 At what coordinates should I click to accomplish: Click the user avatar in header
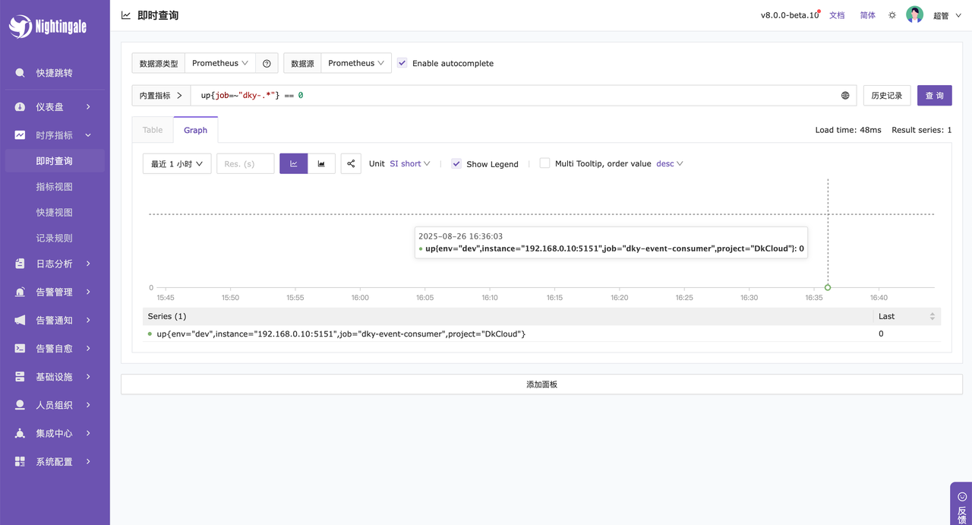pyautogui.click(x=914, y=15)
